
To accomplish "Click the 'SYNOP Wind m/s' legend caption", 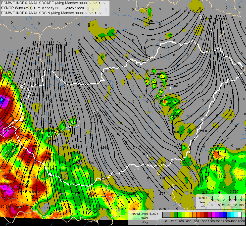I will (x=203, y=202).
